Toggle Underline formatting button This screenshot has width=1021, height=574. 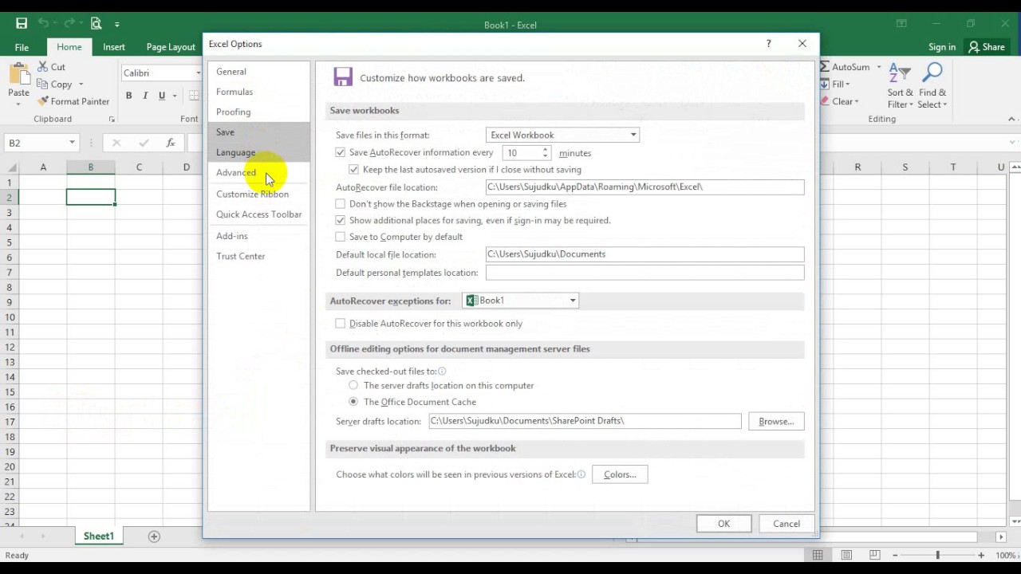tap(162, 96)
